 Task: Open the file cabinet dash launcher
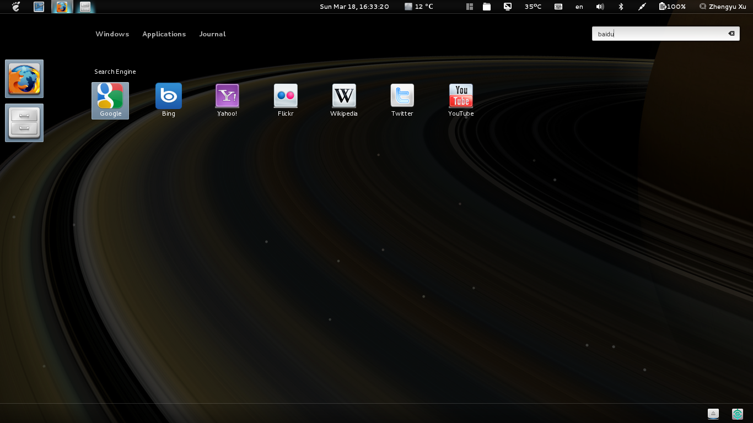click(x=24, y=123)
